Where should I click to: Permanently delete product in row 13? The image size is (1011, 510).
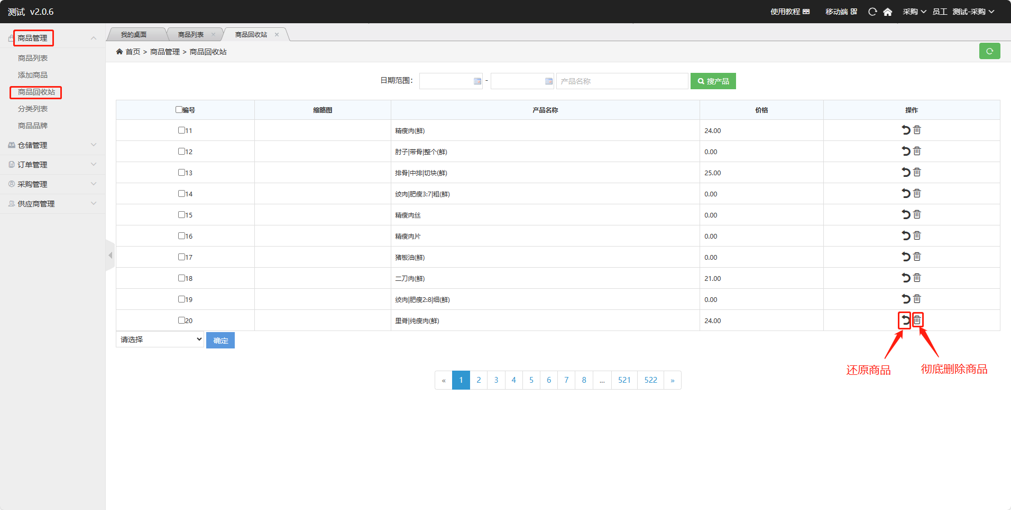[917, 173]
